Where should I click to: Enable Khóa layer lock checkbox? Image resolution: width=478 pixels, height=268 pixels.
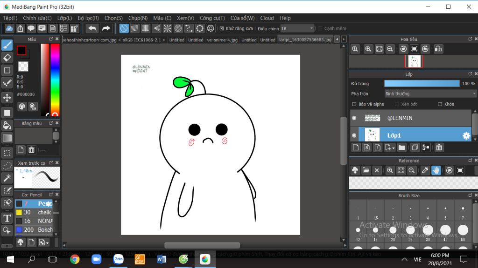[440, 104]
